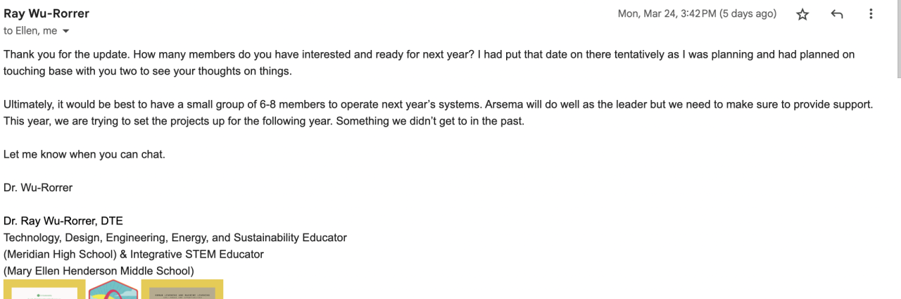
Task: Expand recipient details arrow beside 'to Ellen, me'
Action: click(66, 31)
